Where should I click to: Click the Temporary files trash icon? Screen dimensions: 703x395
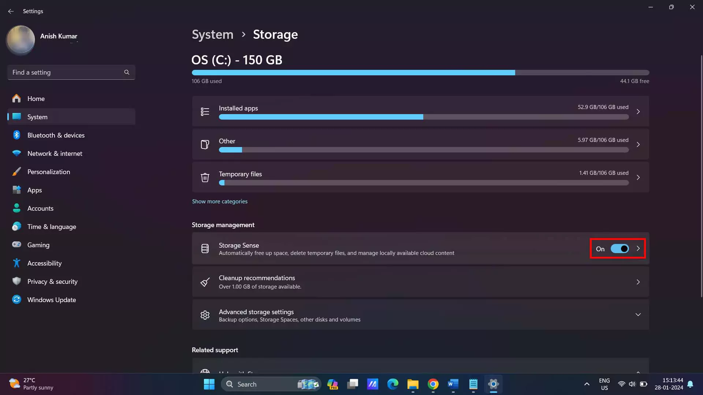click(x=205, y=177)
